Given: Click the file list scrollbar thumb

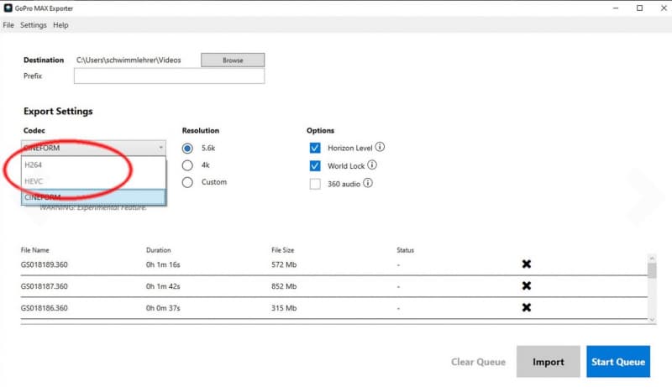Looking at the screenshot, I should [652, 270].
